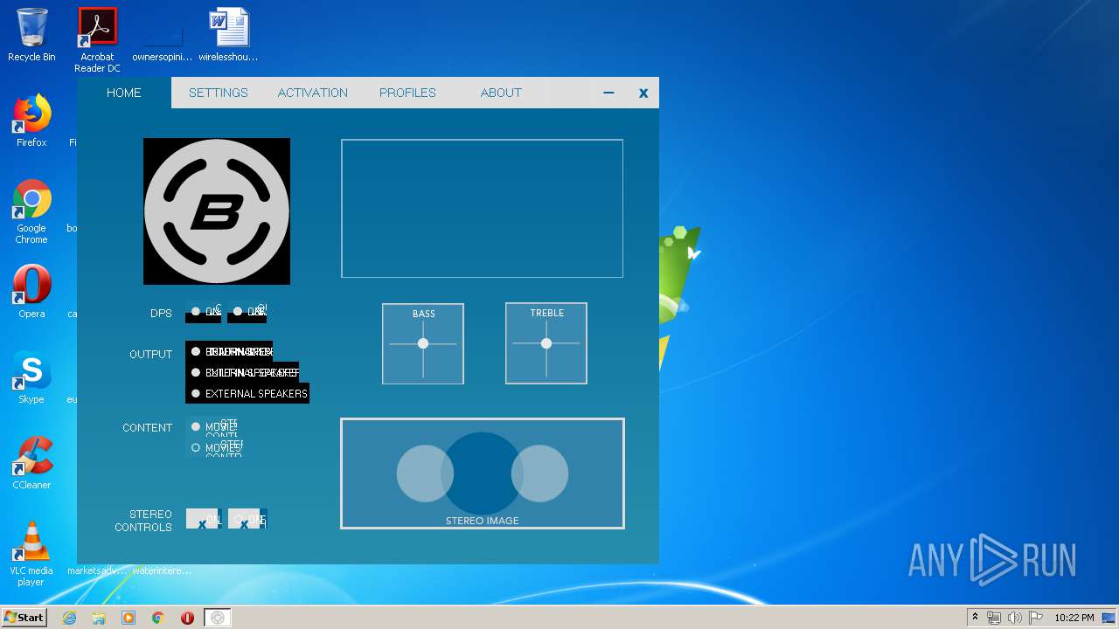Screen dimensions: 1119x629
Task: Click the BASS control knob
Action: [x=423, y=343]
